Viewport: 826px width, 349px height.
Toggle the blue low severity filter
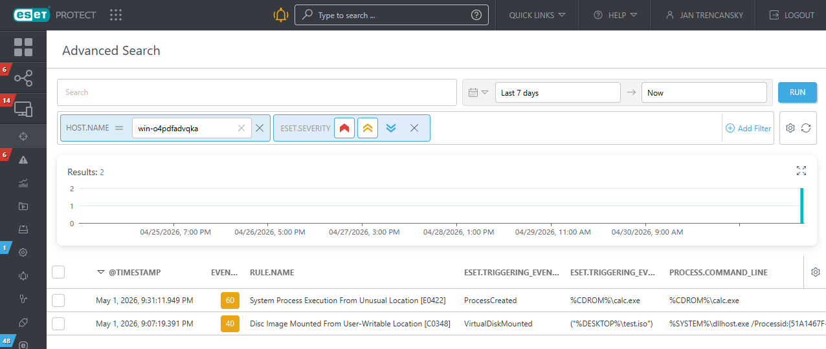[x=391, y=128]
